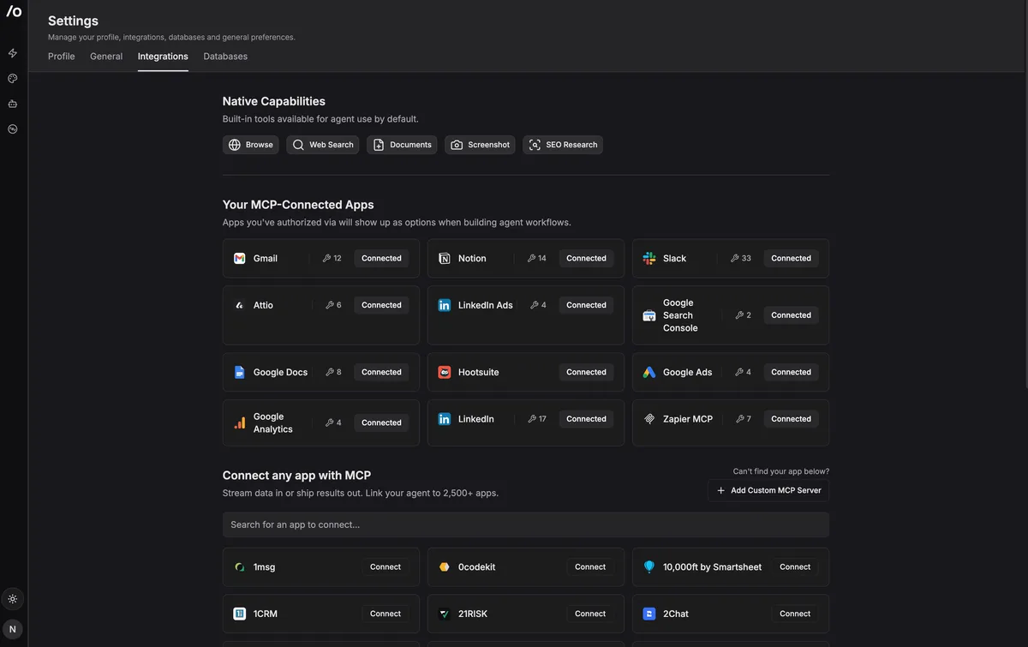Click the Slack tools count 33
Screen dimensions: 1028x647
point(741,258)
